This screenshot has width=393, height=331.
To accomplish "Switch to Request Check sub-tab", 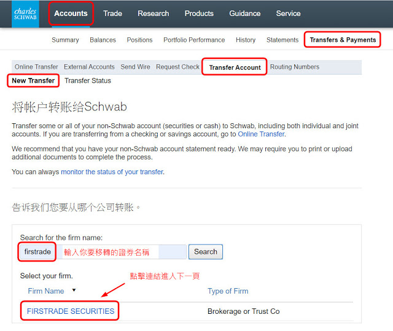I will tap(177, 67).
